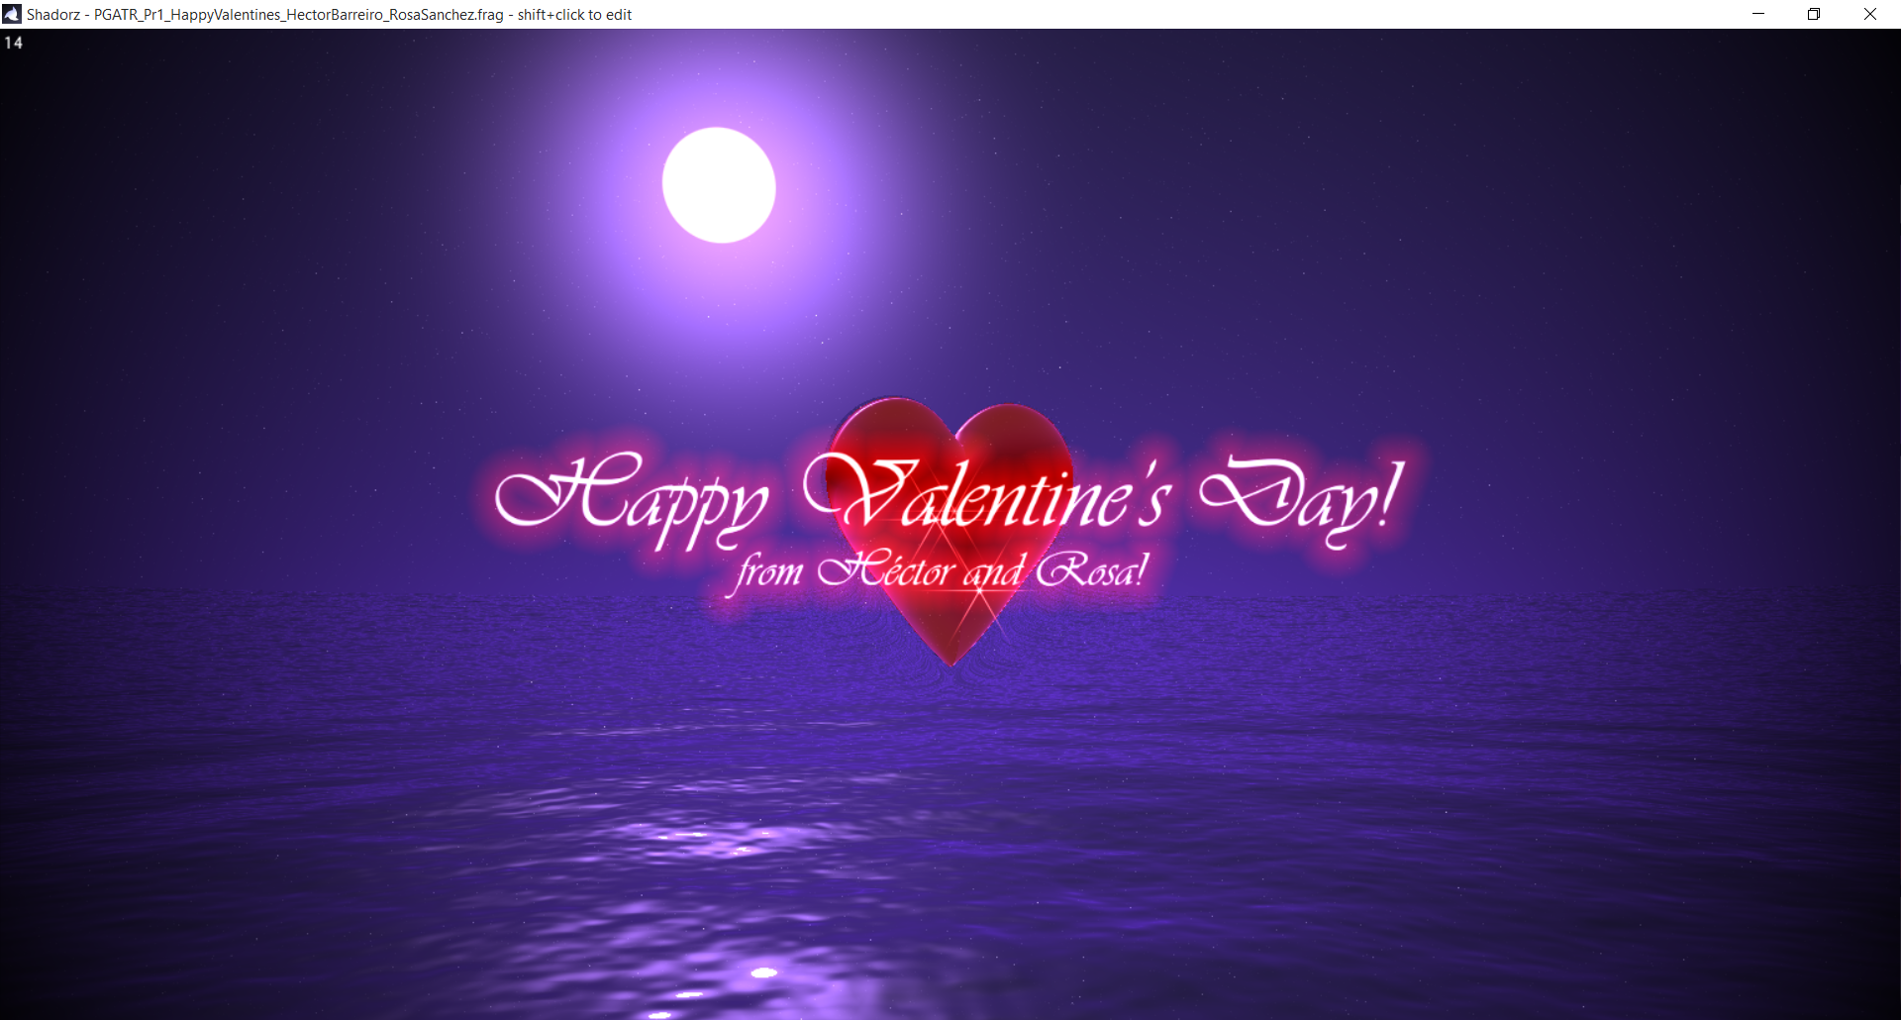The image size is (1901, 1020).
Task: Close the Shadorz shader window
Action: point(1870,14)
